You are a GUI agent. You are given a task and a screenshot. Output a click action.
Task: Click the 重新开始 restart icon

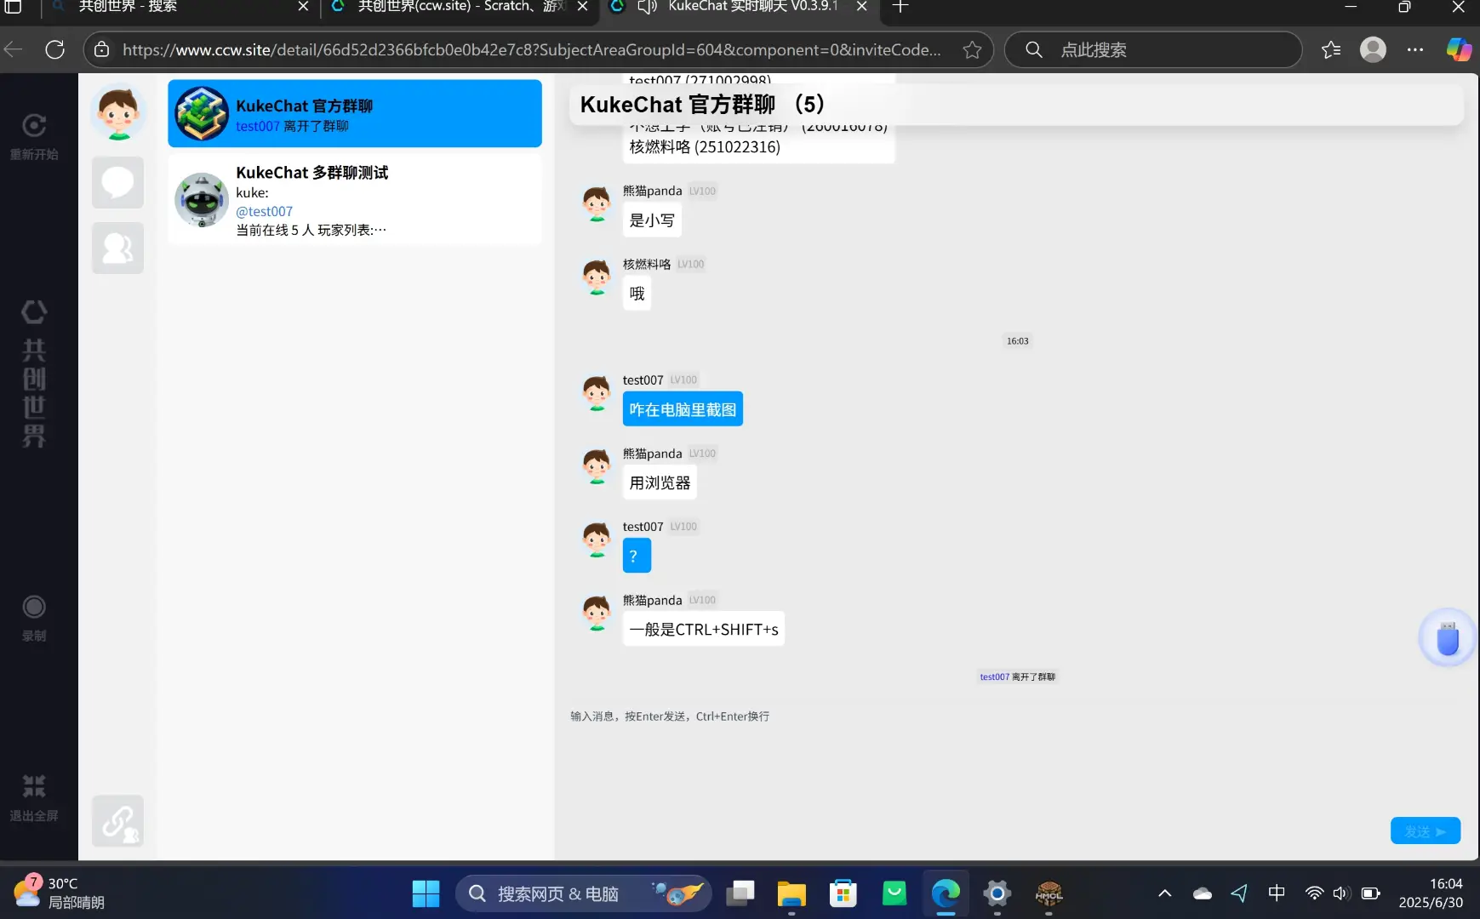coord(34,126)
